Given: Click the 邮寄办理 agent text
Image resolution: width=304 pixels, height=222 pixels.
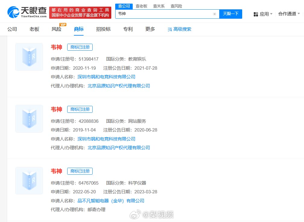Looking at the screenshot, I should (x=97, y=209).
